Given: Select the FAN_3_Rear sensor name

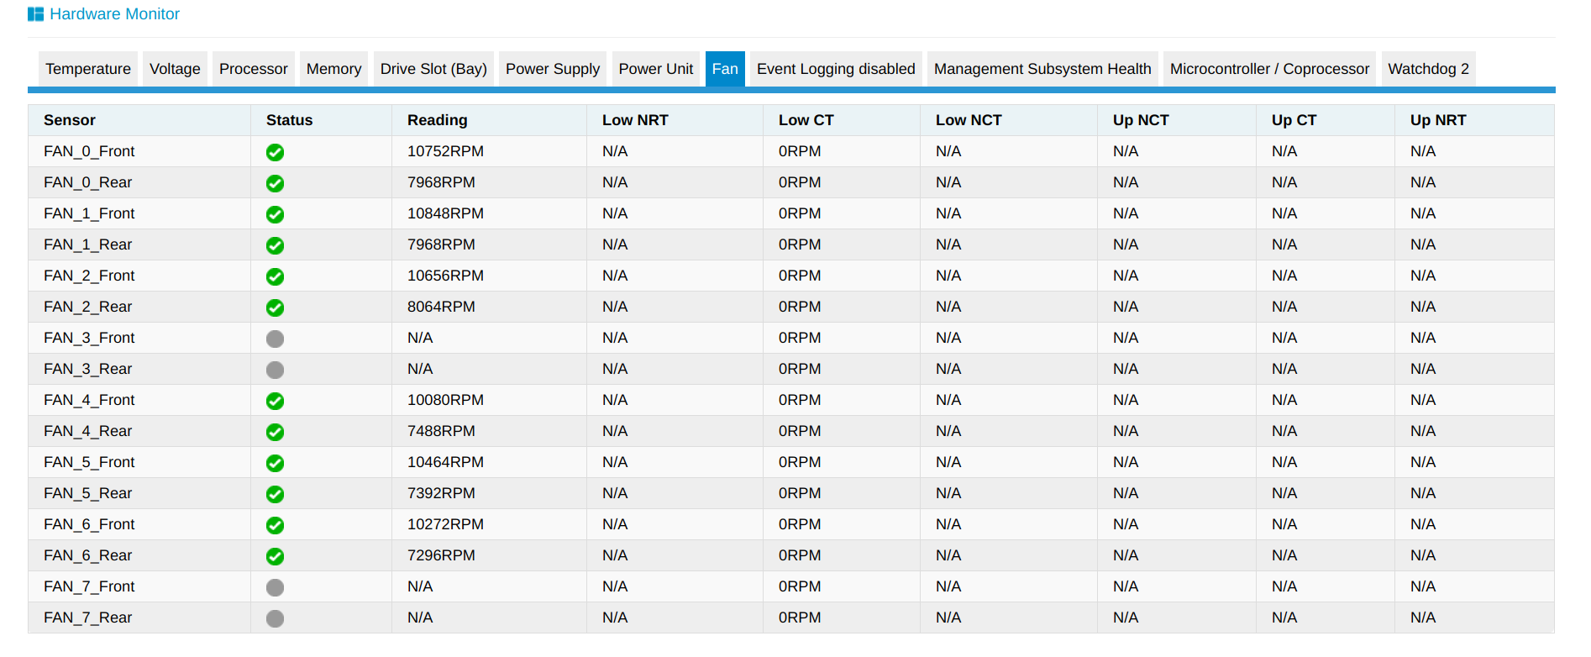Looking at the screenshot, I should pos(87,369).
